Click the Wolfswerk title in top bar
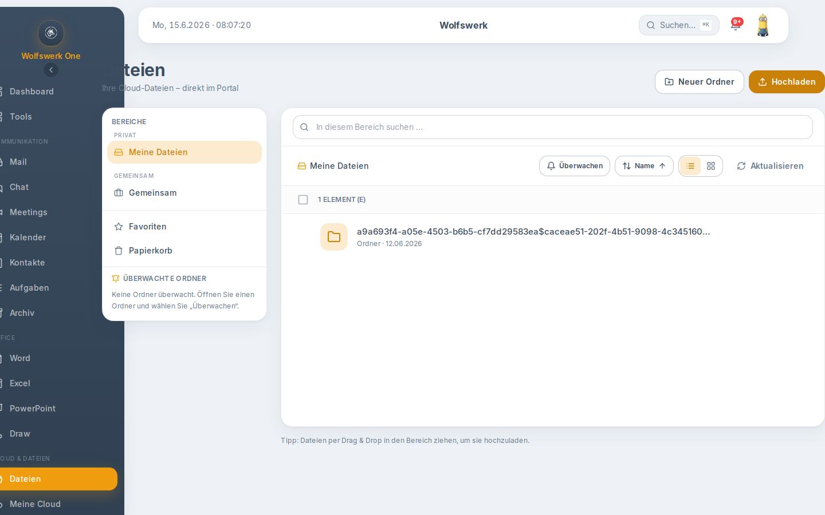The width and height of the screenshot is (825, 515). point(463,25)
